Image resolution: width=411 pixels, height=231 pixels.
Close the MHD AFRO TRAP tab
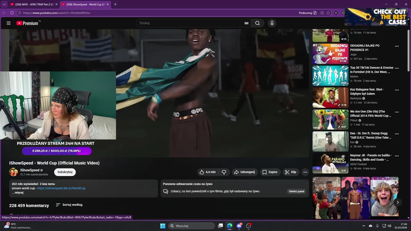coord(57,4)
